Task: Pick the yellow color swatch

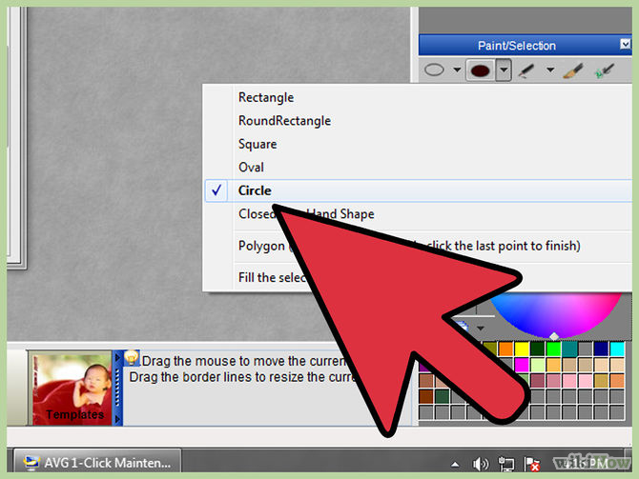Action: (522, 349)
